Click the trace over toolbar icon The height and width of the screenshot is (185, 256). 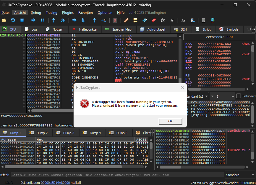coord(83,20)
